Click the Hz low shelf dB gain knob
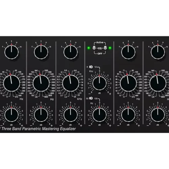The height and width of the screenshot is (169, 169). [99, 115]
